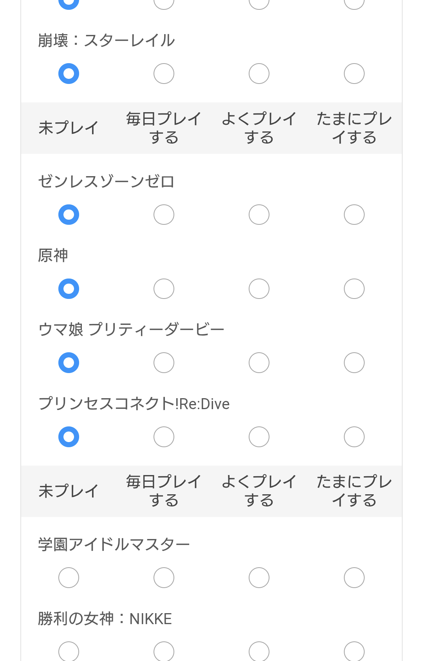The width and height of the screenshot is (423, 661).
Task: Select よくプレイする for ウマ娘 プリティーダービー
Action: click(x=259, y=362)
